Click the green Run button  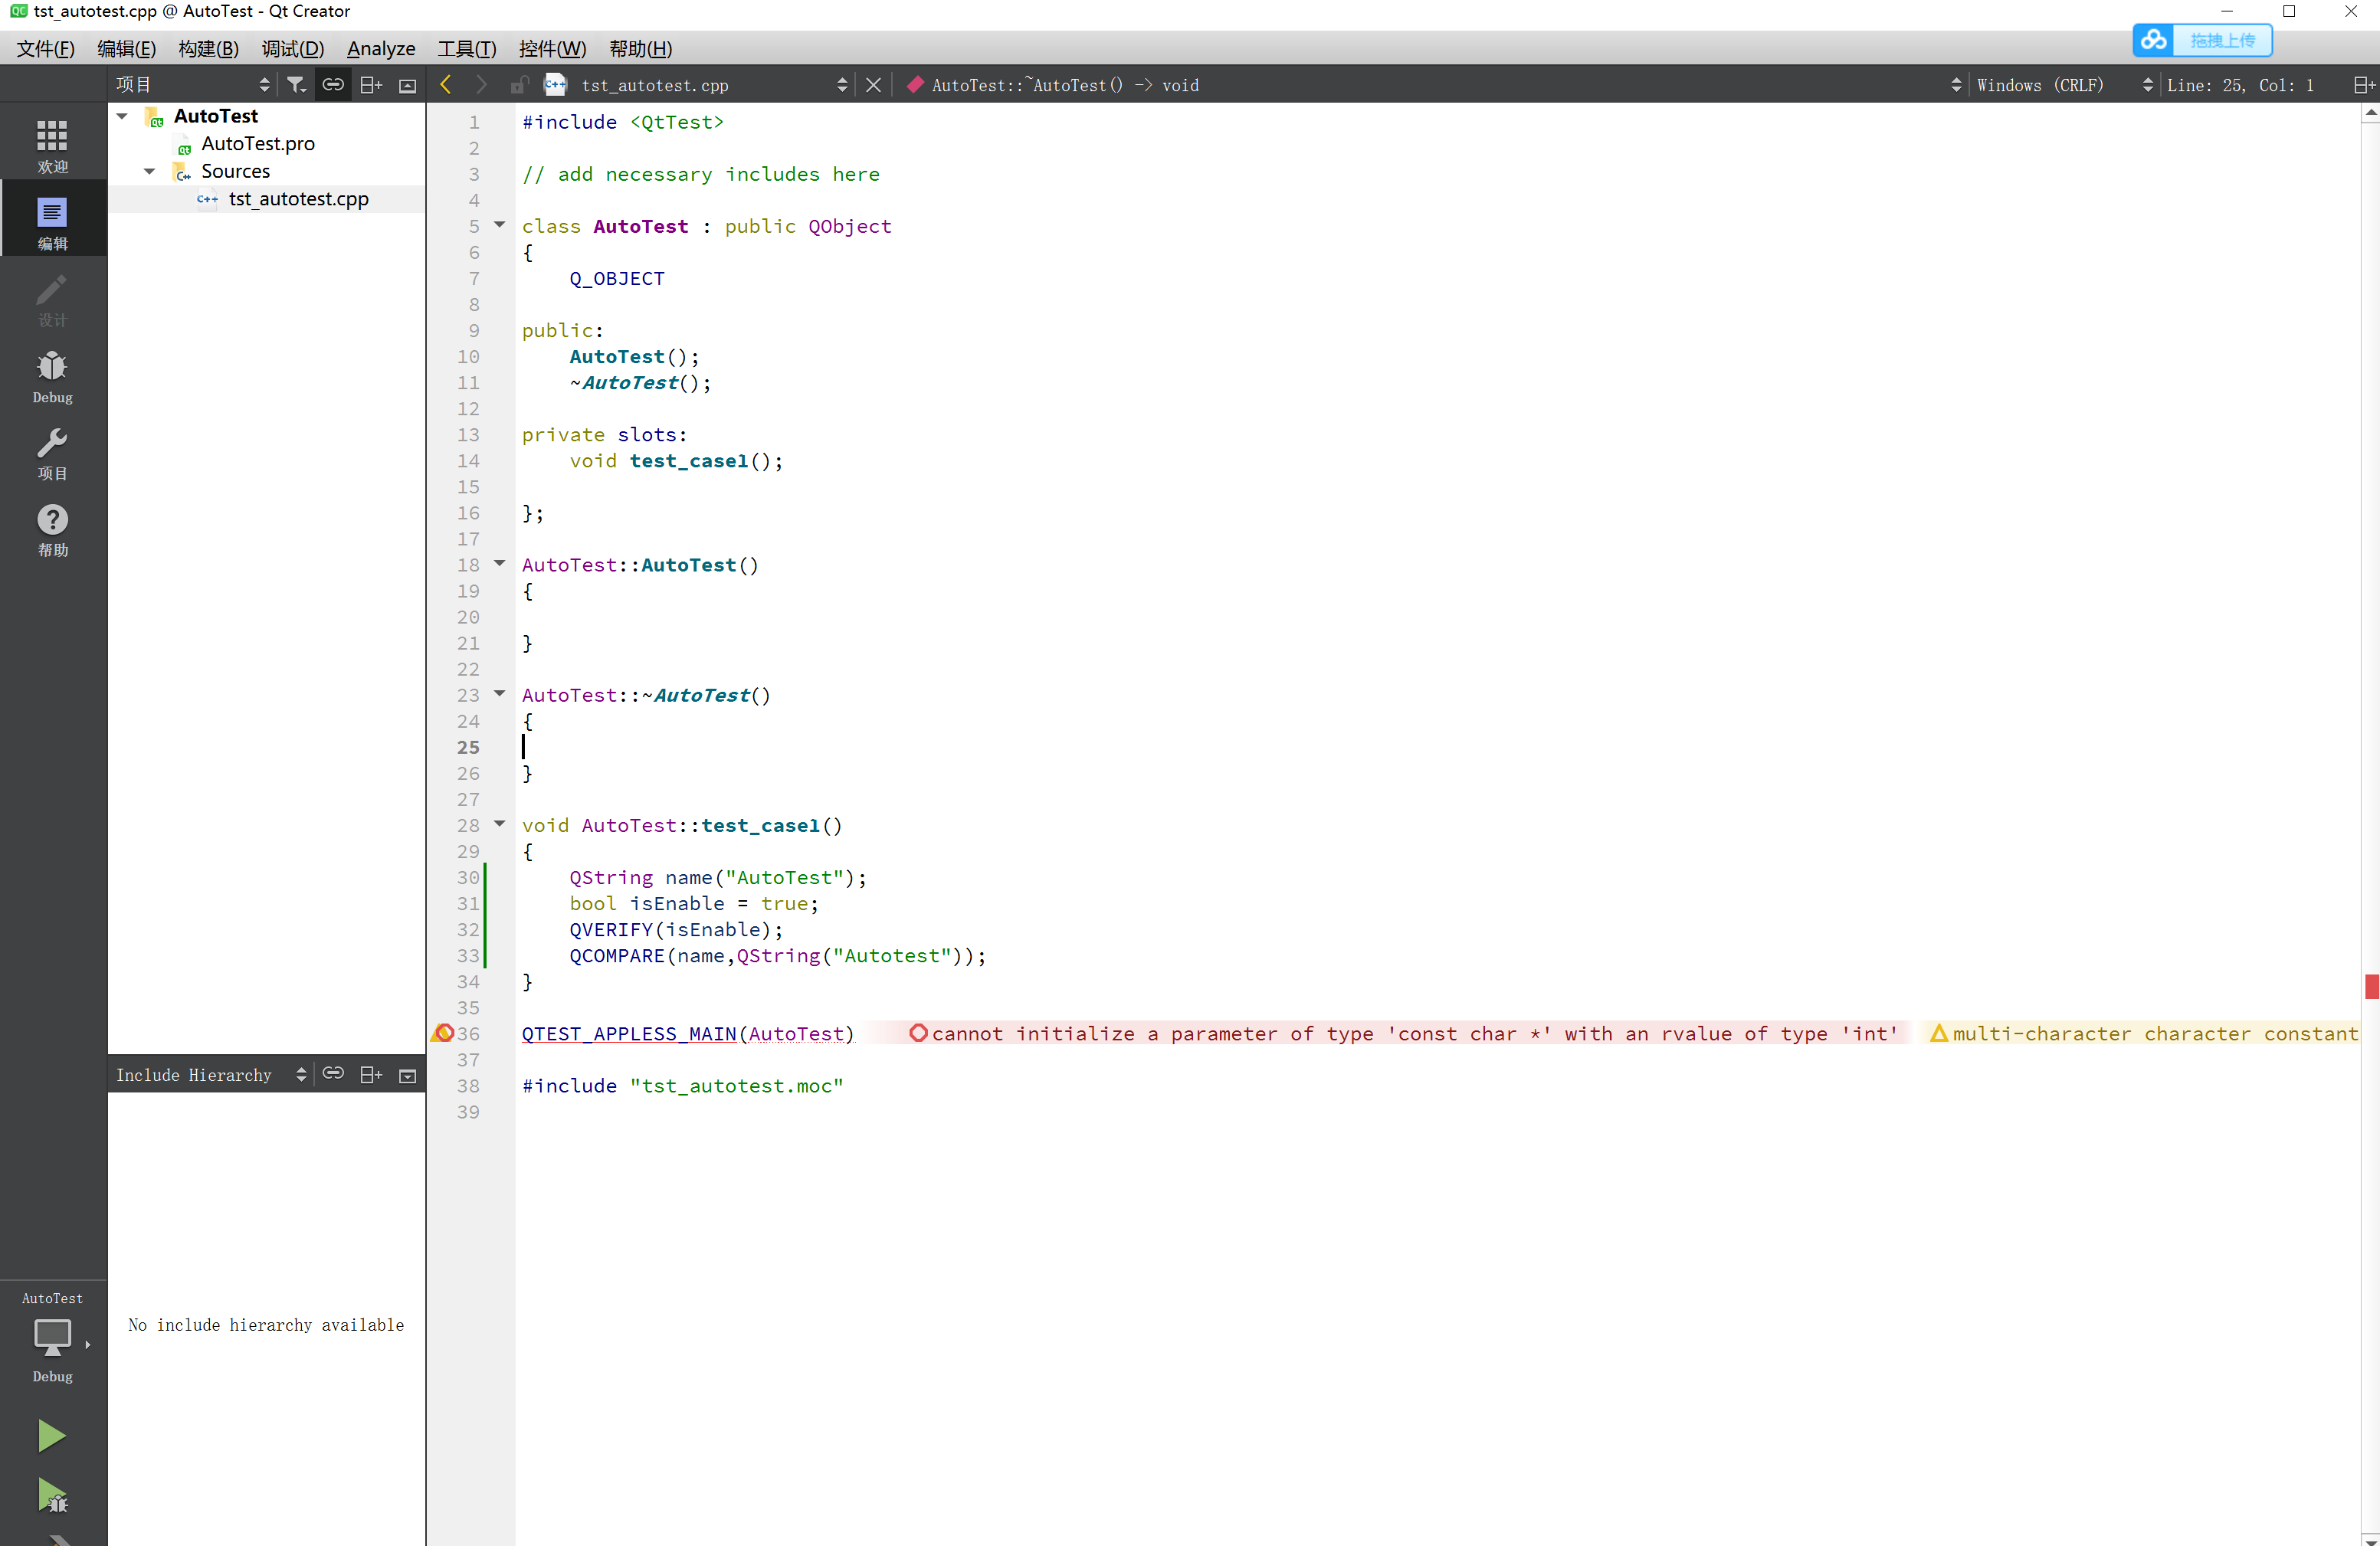[x=51, y=1435]
